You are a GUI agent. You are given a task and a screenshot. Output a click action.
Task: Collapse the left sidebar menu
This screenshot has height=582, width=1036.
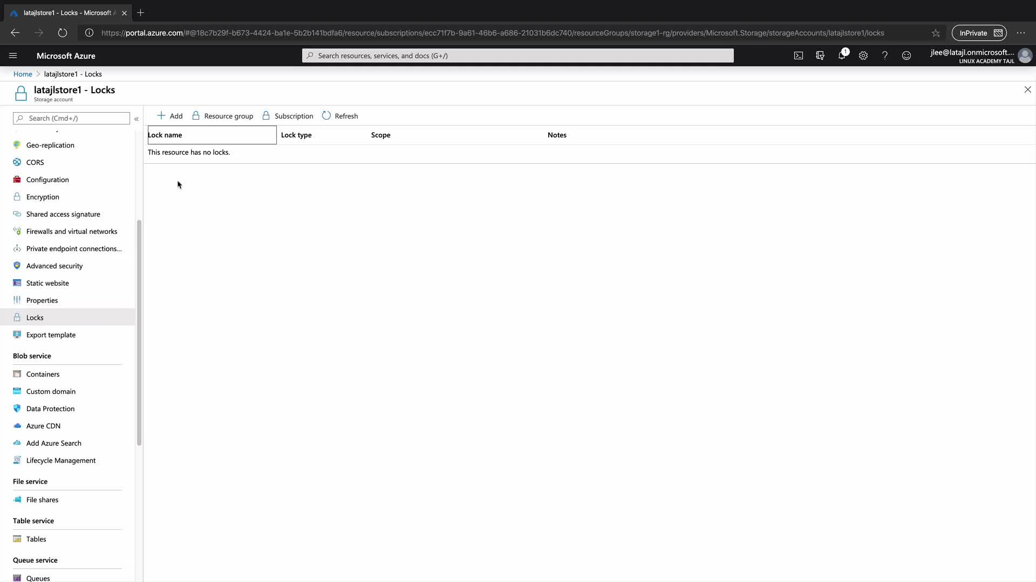tap(137, 119)
